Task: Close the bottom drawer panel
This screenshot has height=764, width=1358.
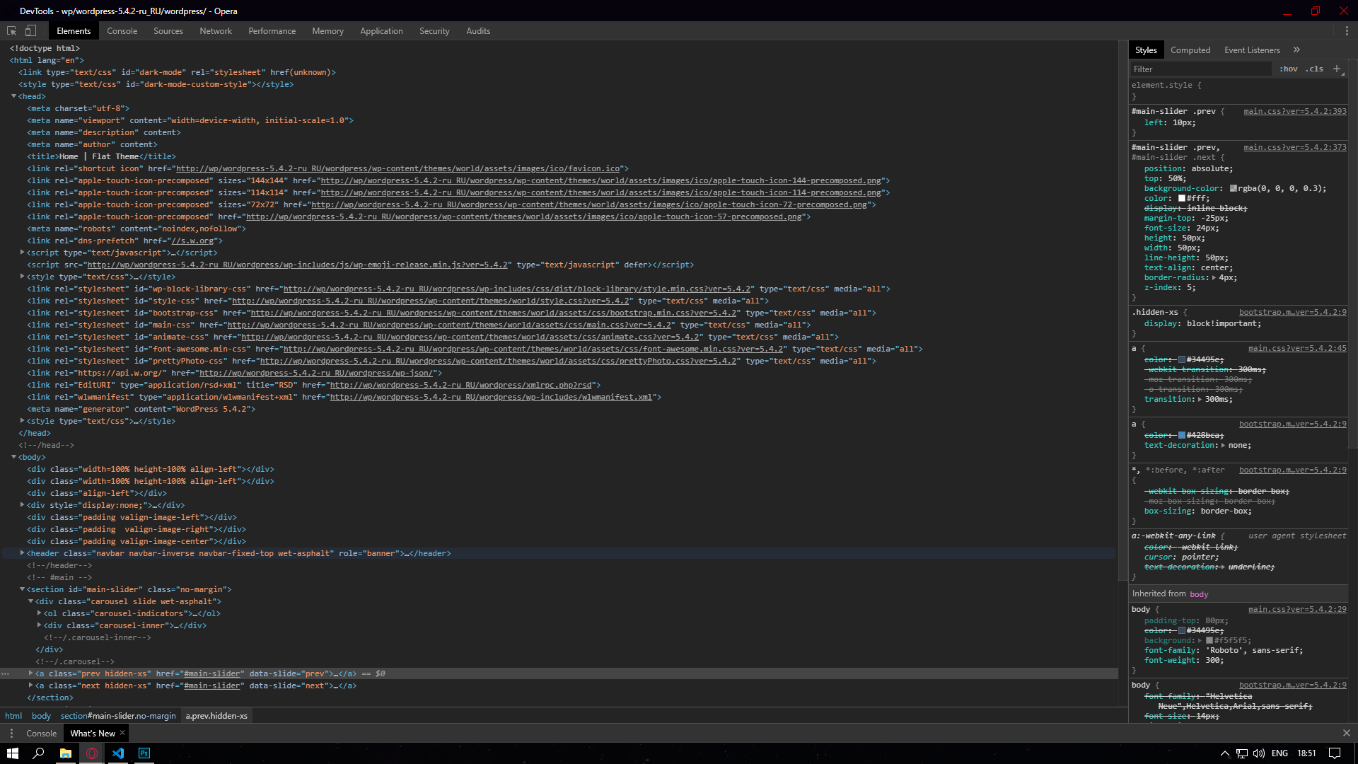Action: 1347,733
